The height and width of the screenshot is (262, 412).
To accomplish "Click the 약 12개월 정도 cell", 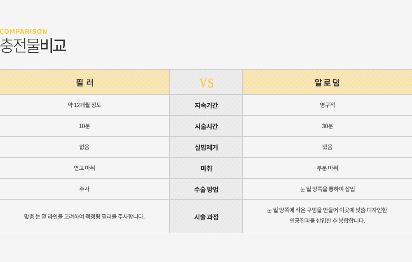I will (x=84, y=105).
